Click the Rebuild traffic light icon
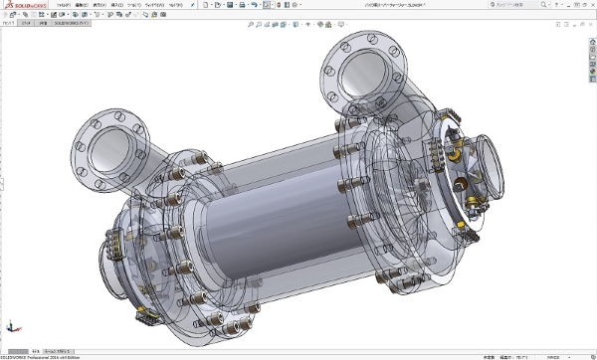This screenshot has width=597, height=360. click(279, 5)
